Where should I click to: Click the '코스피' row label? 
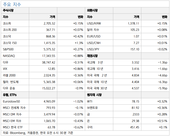point(7,23)
